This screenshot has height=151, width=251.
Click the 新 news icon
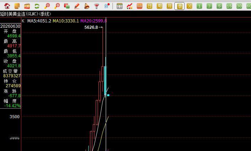click(x=106, y=6)
